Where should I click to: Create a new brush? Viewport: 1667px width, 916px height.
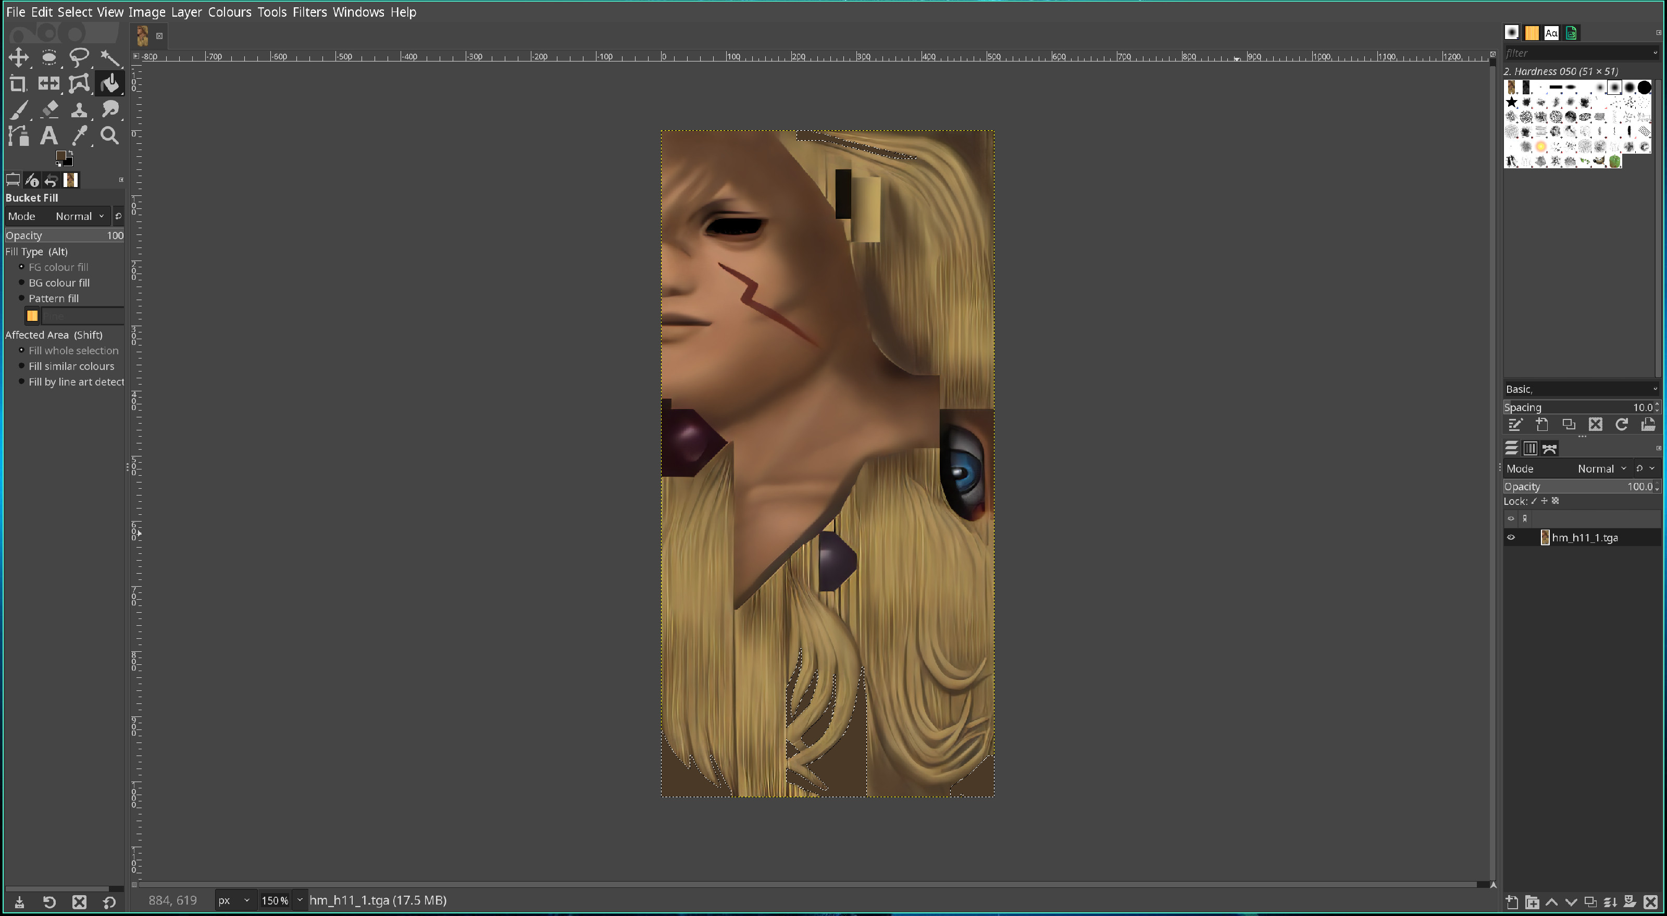point(1541,425)
